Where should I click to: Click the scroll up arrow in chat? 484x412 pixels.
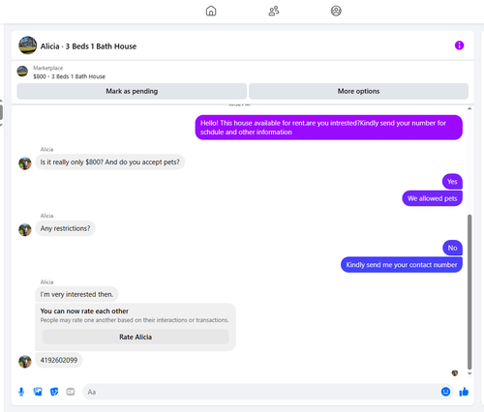[469, 108]
